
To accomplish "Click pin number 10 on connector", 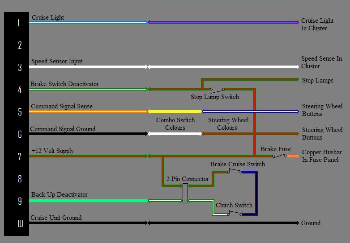I will pos(19,223).
